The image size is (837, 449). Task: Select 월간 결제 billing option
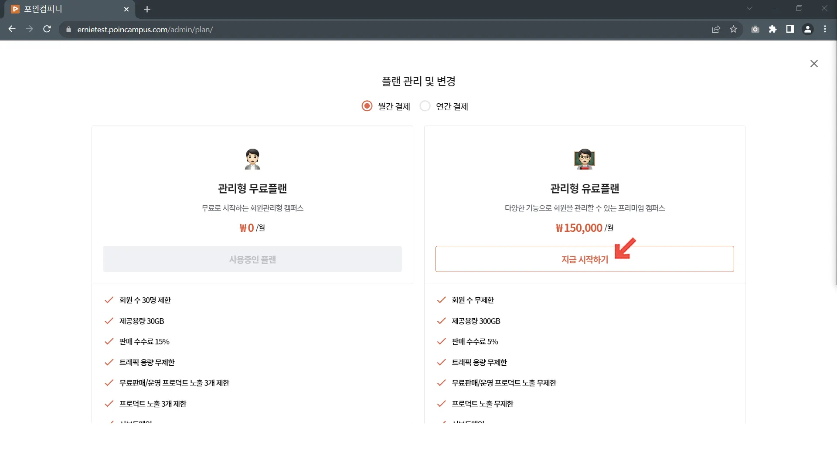tap(386, 106)
